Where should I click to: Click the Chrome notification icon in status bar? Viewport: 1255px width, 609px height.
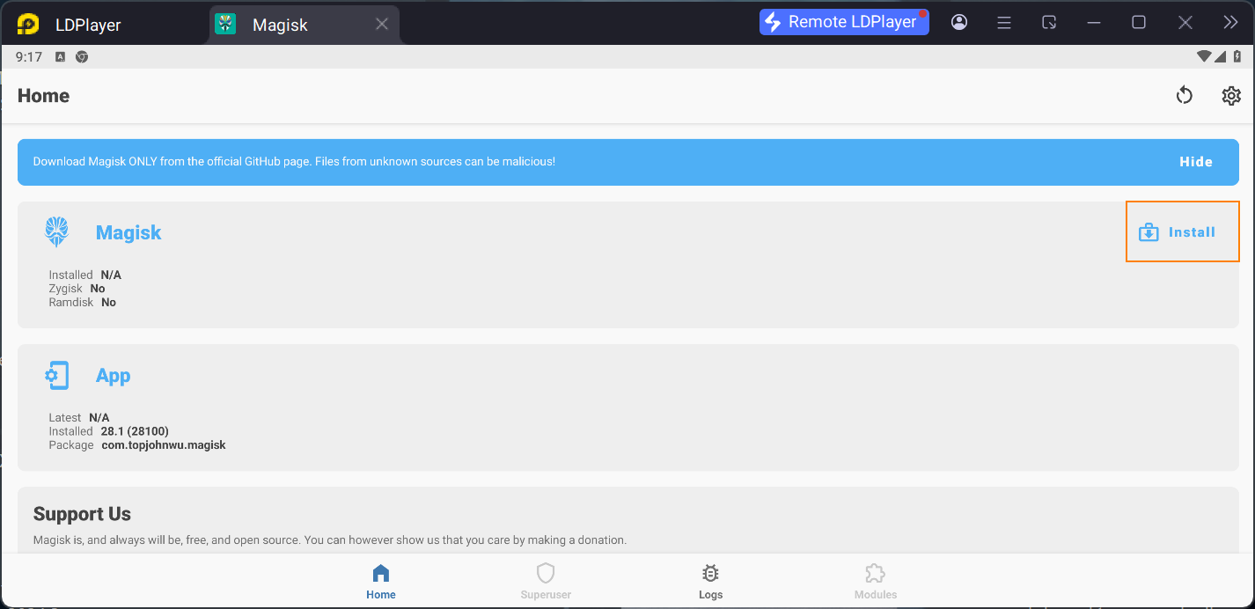pyautogui.click(x=82, y=56)
